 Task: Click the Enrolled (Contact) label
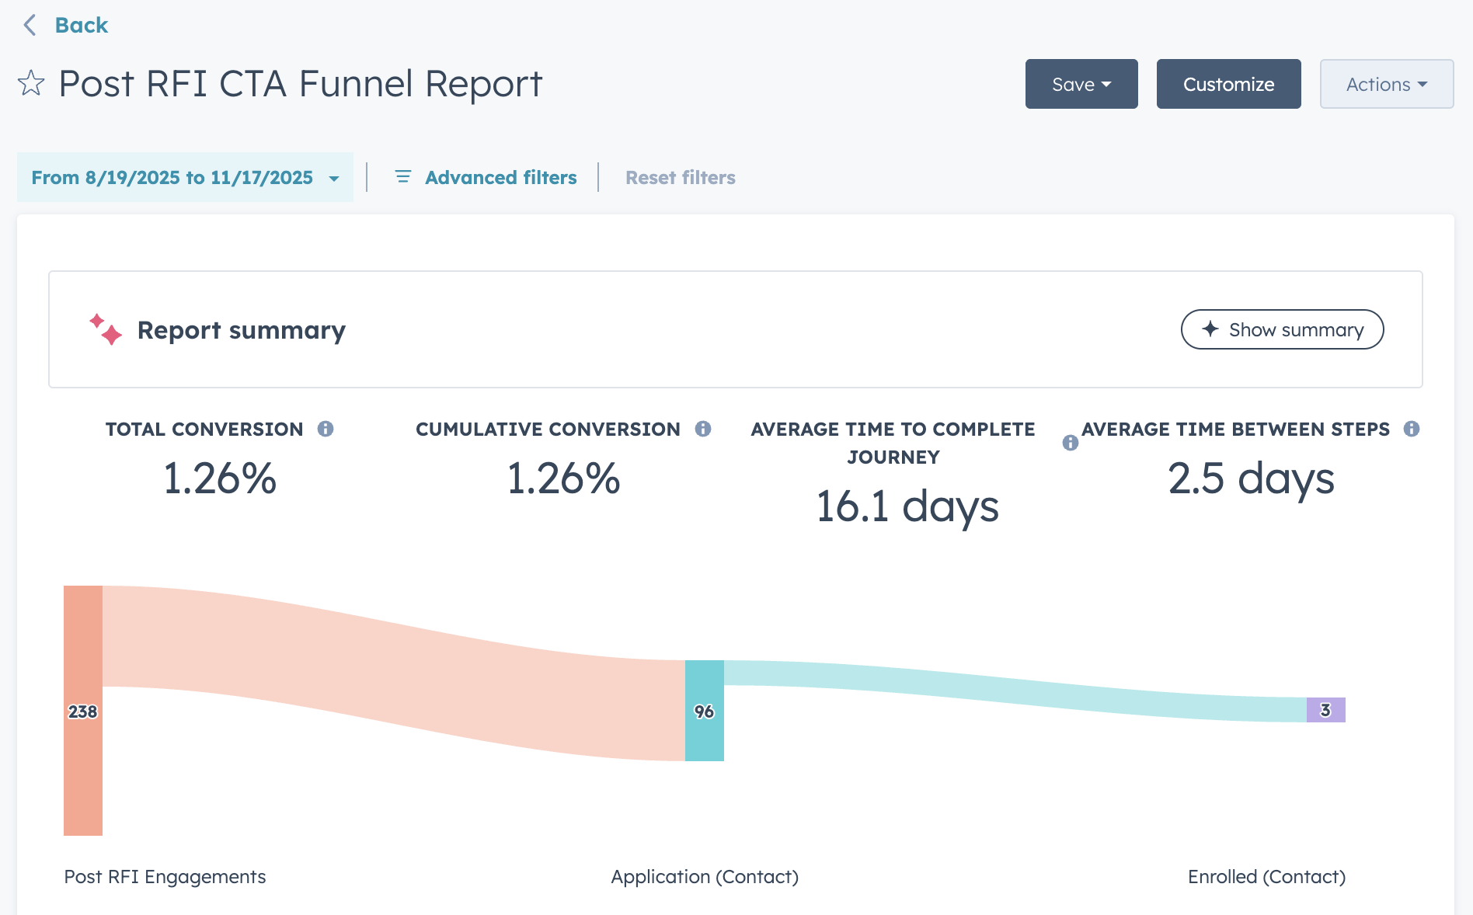point(1266,877)
